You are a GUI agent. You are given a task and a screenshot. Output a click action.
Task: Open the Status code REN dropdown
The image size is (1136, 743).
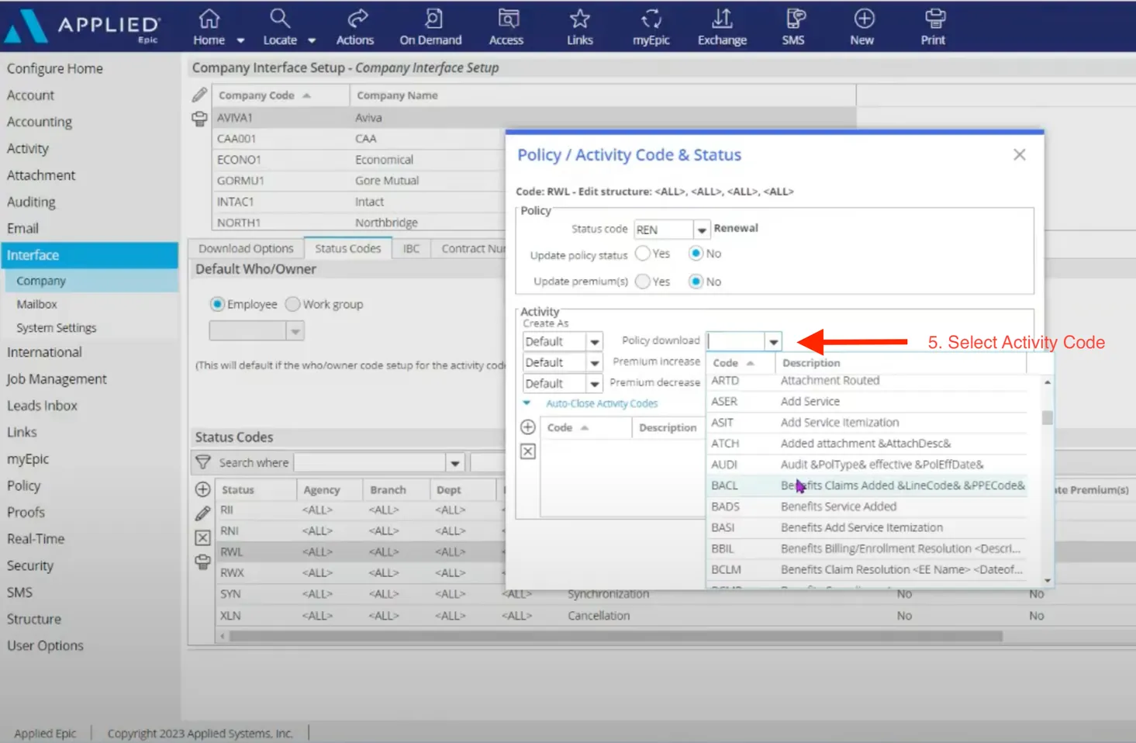(x=701, y=230)
